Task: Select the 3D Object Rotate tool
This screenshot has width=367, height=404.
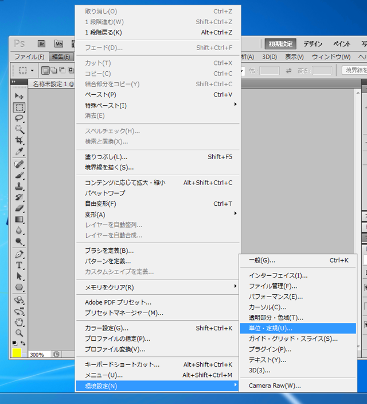Action: pos(19,300)
